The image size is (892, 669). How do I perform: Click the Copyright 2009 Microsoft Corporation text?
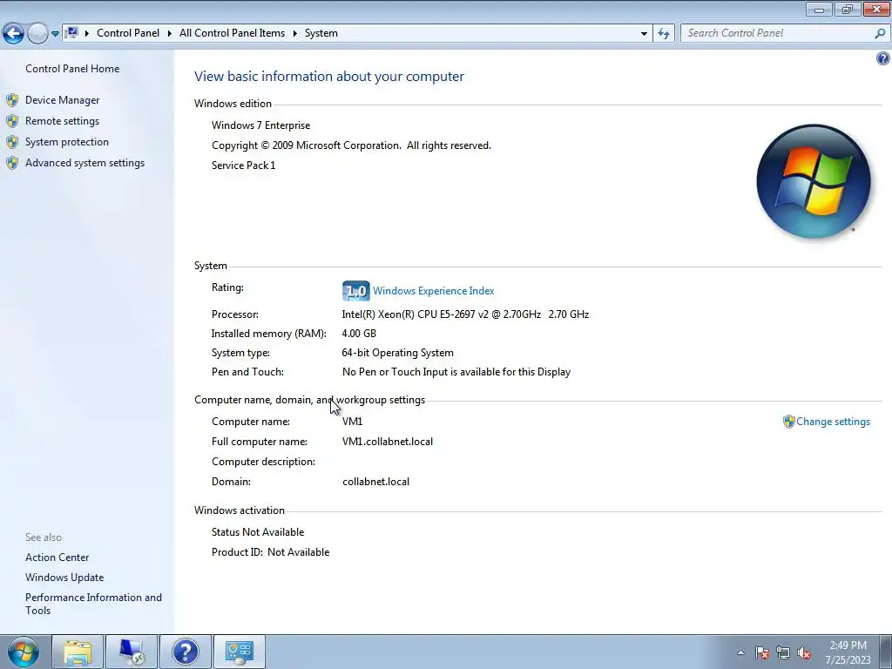point(352,145)
